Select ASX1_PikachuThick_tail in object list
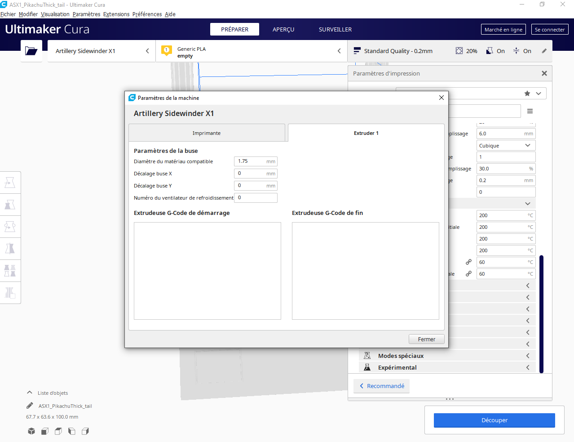 pos(65,406)
